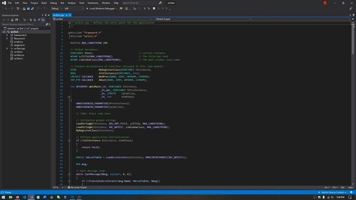Click the Collapse All icon in Solution Explorer
This screenshot has width=356, height=200.
pyautogui.click(x=39, y=20)
